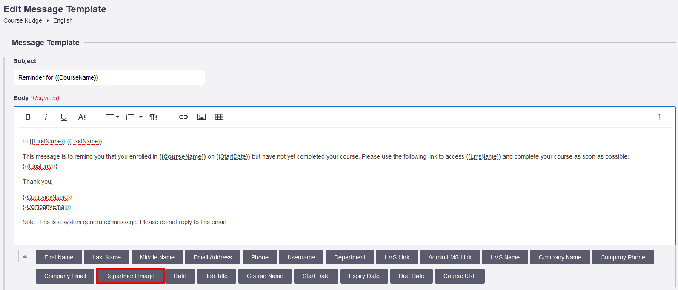Click the Course Nudge breadcrumb
Viewport: 678px width, 290px height.
[23, 20]
